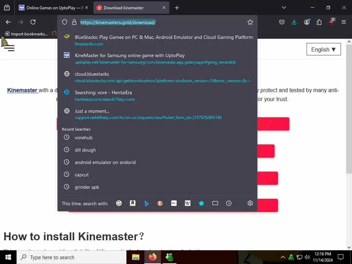This screenshot has height=264, width=352.
Task: Open the Downloads panel
Action: [294, 22]
